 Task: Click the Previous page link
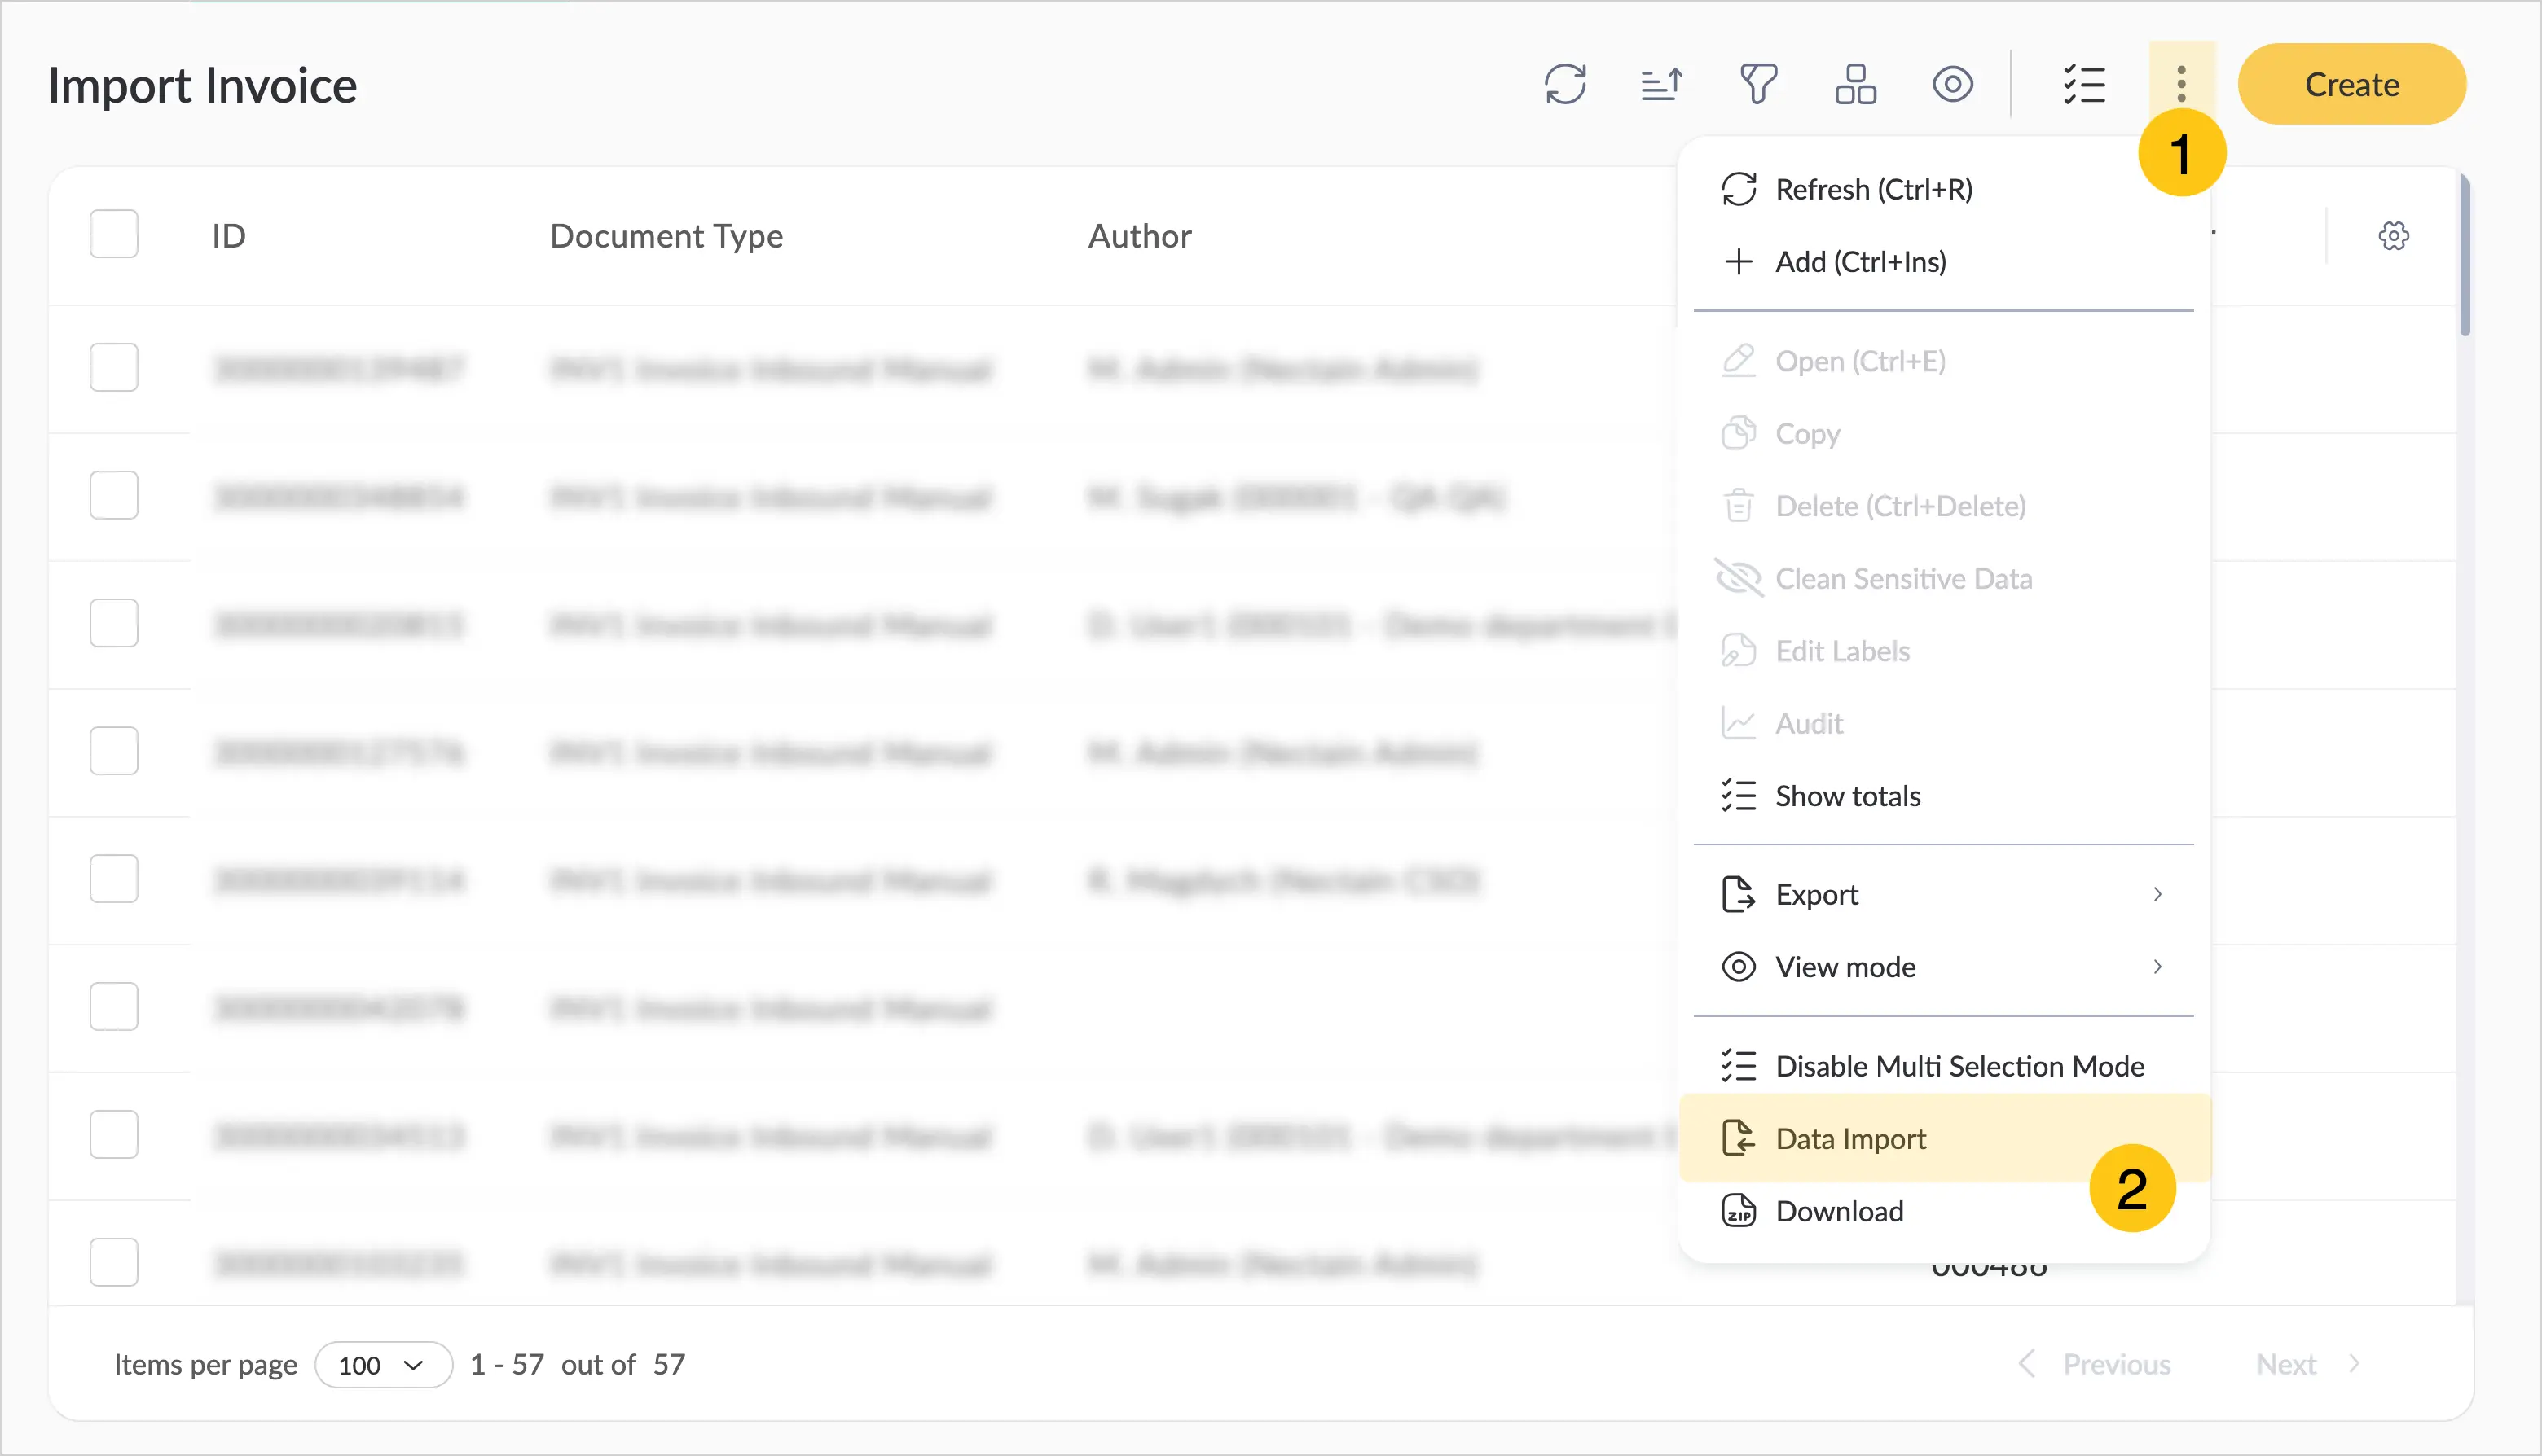[2095, 1365]
